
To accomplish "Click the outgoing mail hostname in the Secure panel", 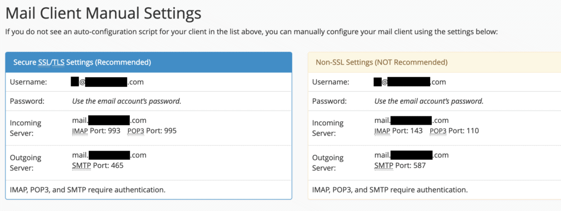I will pos(109,155).
